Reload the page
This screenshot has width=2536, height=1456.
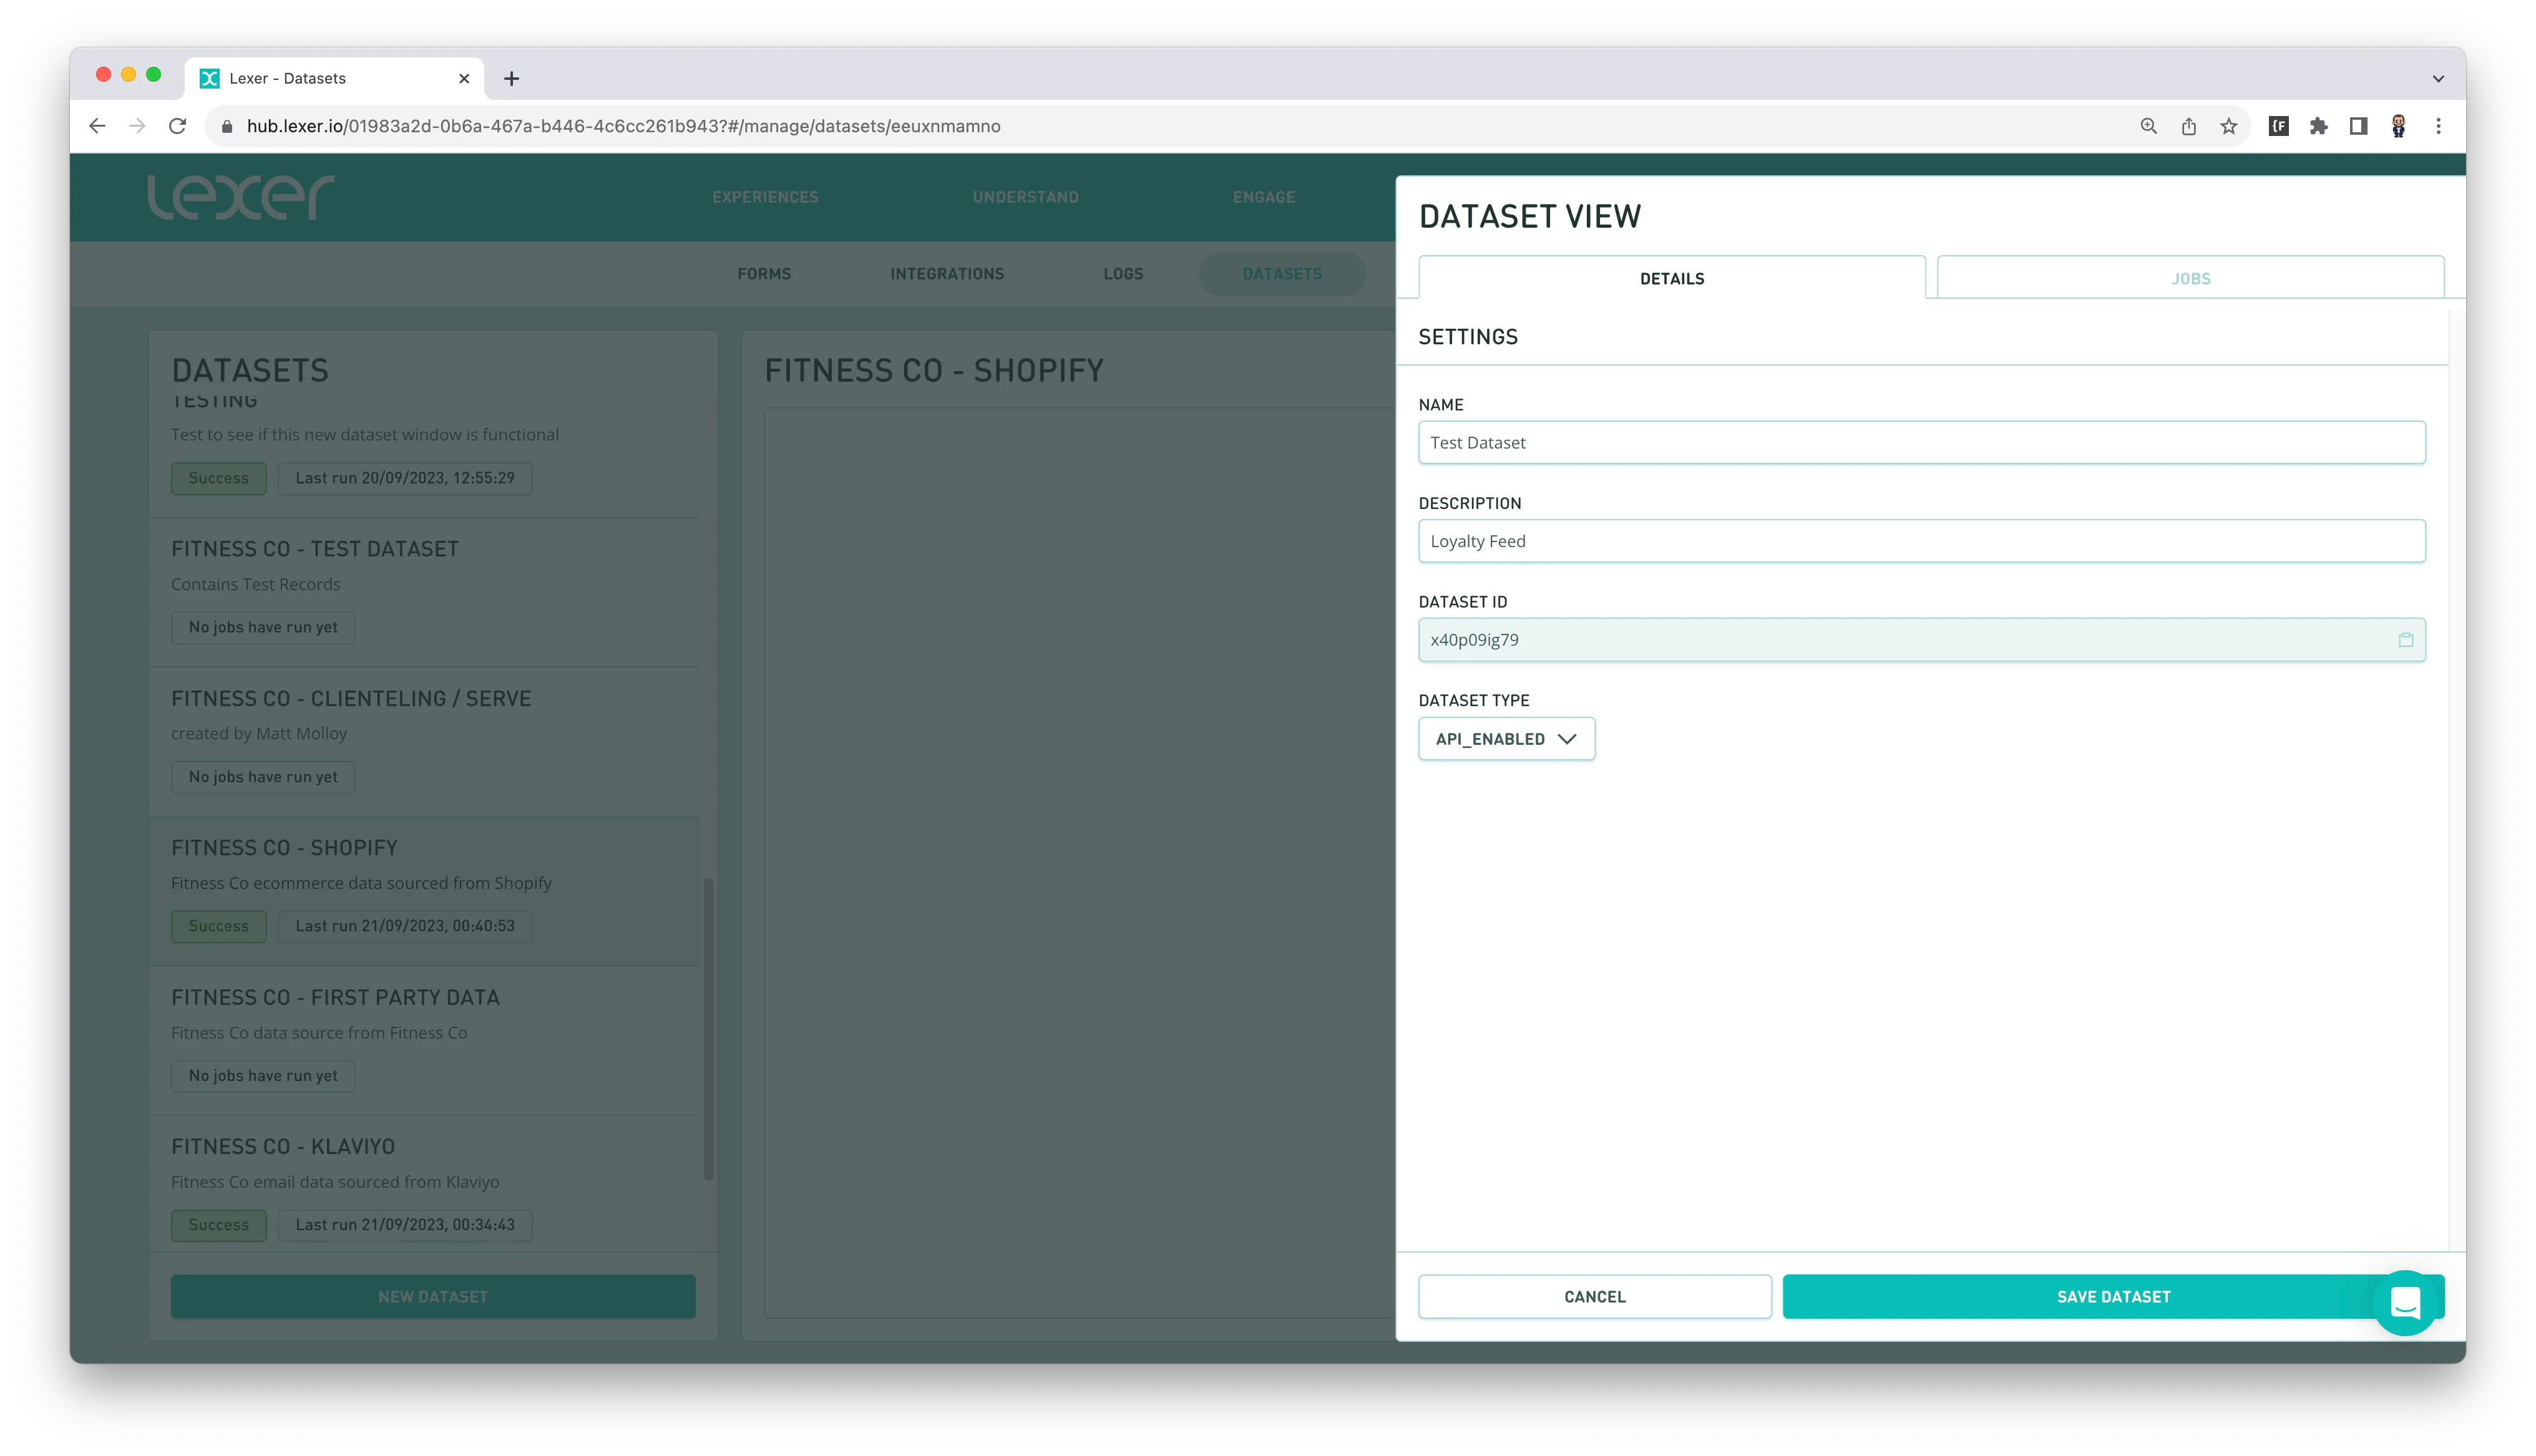click(177, 126)
